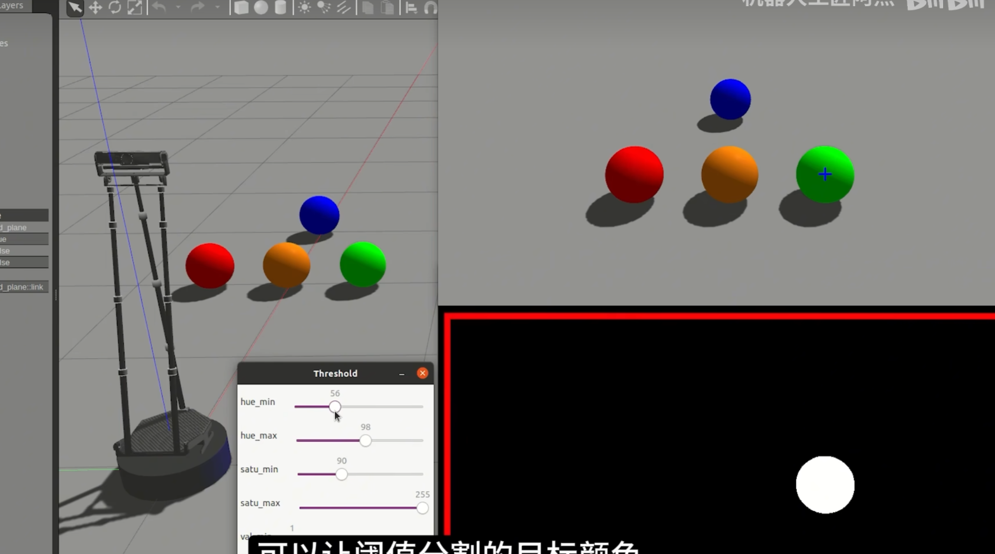The width and height of the screenshot is (995, 554).
Task: Minimize the Threshold window
Action: tap(402, 374)
